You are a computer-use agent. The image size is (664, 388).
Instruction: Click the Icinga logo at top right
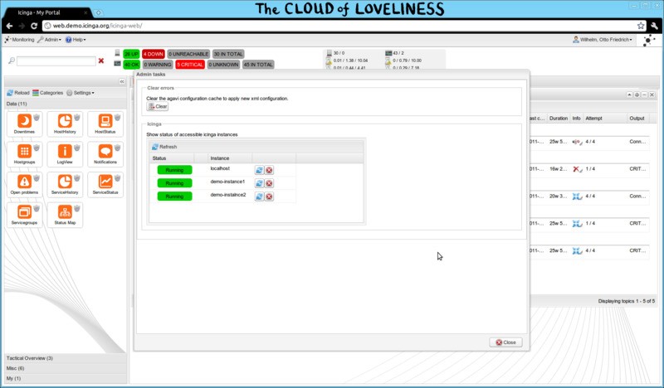point(648,40)
